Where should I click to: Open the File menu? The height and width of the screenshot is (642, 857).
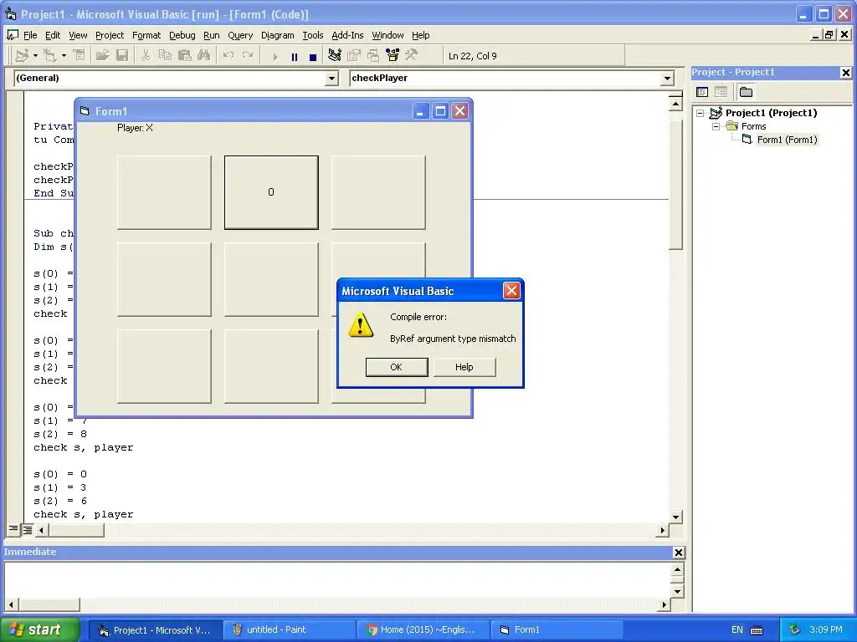30,35
